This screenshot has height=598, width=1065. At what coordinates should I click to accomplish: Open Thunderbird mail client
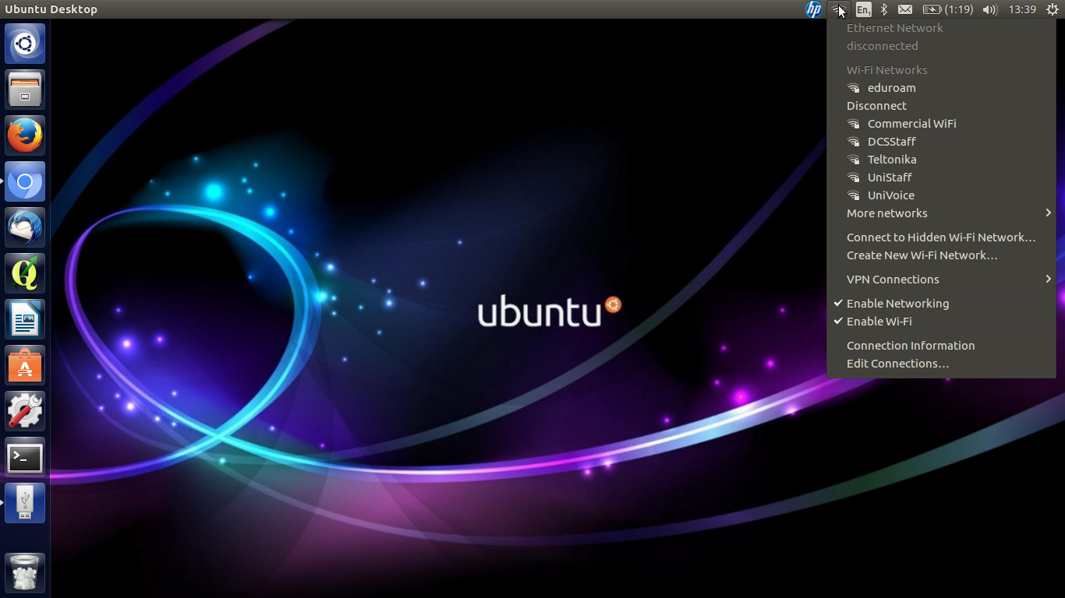(x=25, y=227)
